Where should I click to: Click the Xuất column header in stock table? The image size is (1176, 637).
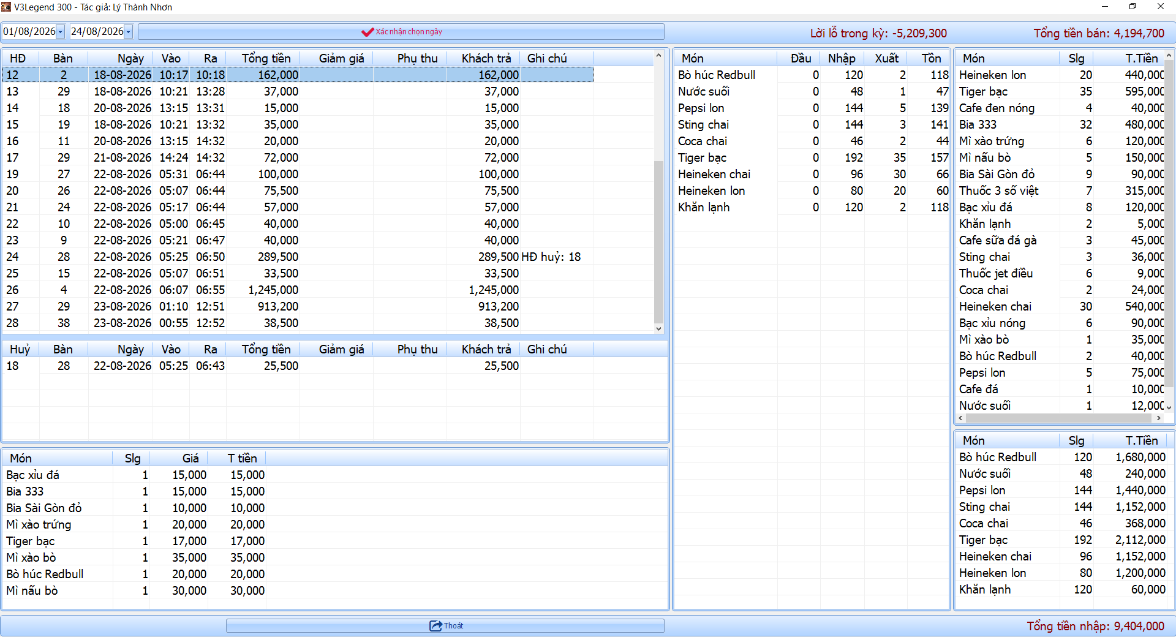[886, 58]
